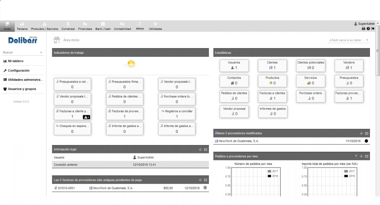Image resolution: width=380 pixels, height=205 pixels.
Task: Click gray status dot for SI1810-0001
Action: point(205,188)
